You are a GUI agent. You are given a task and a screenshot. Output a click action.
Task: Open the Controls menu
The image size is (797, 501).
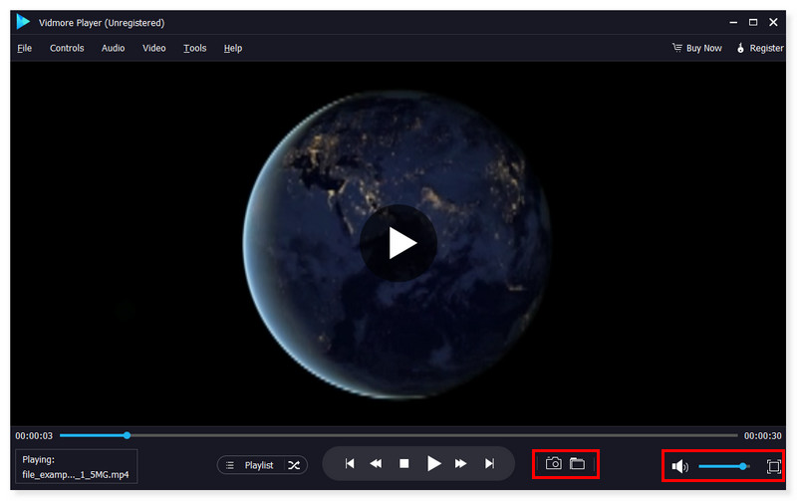[x=67, y=48]
